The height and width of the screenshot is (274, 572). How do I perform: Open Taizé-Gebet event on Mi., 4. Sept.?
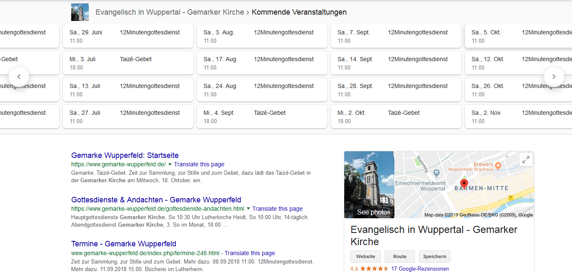click(262, 116)
